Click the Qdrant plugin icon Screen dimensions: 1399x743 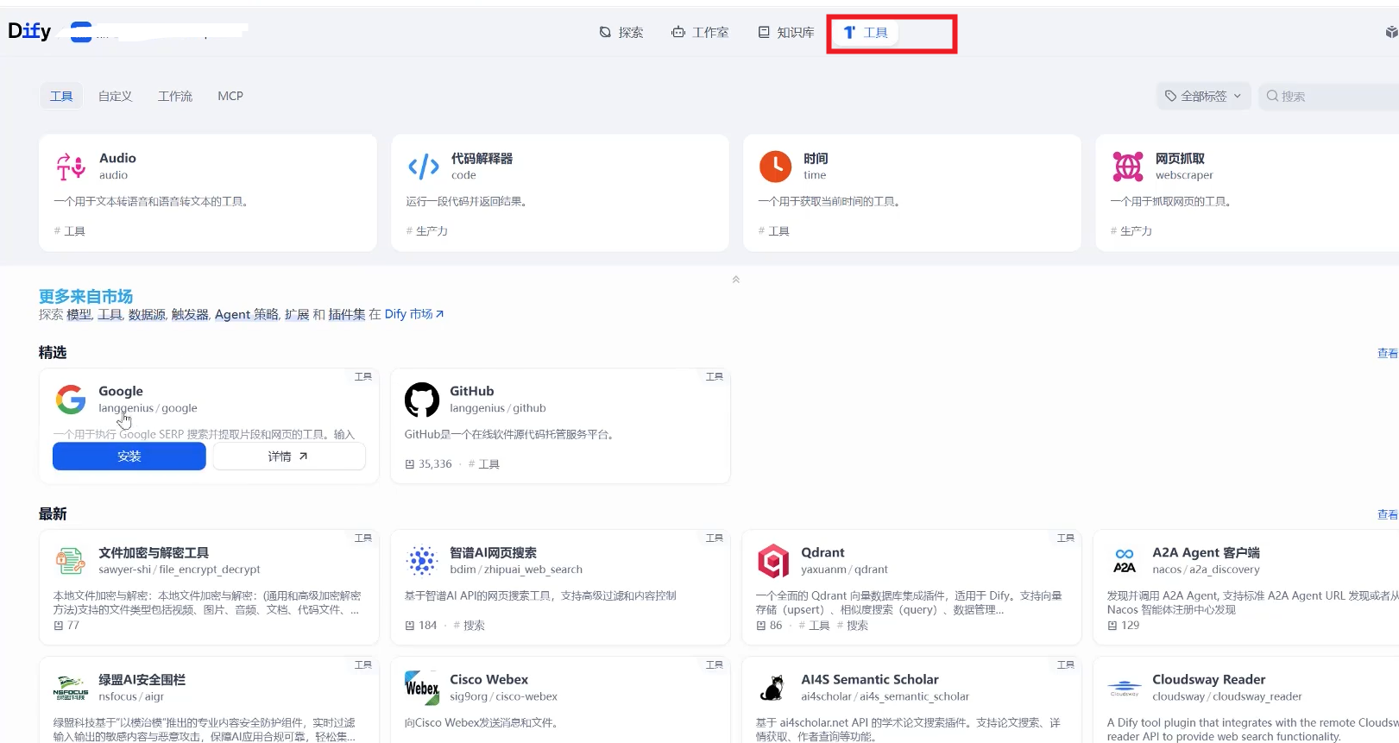(773, 561)
